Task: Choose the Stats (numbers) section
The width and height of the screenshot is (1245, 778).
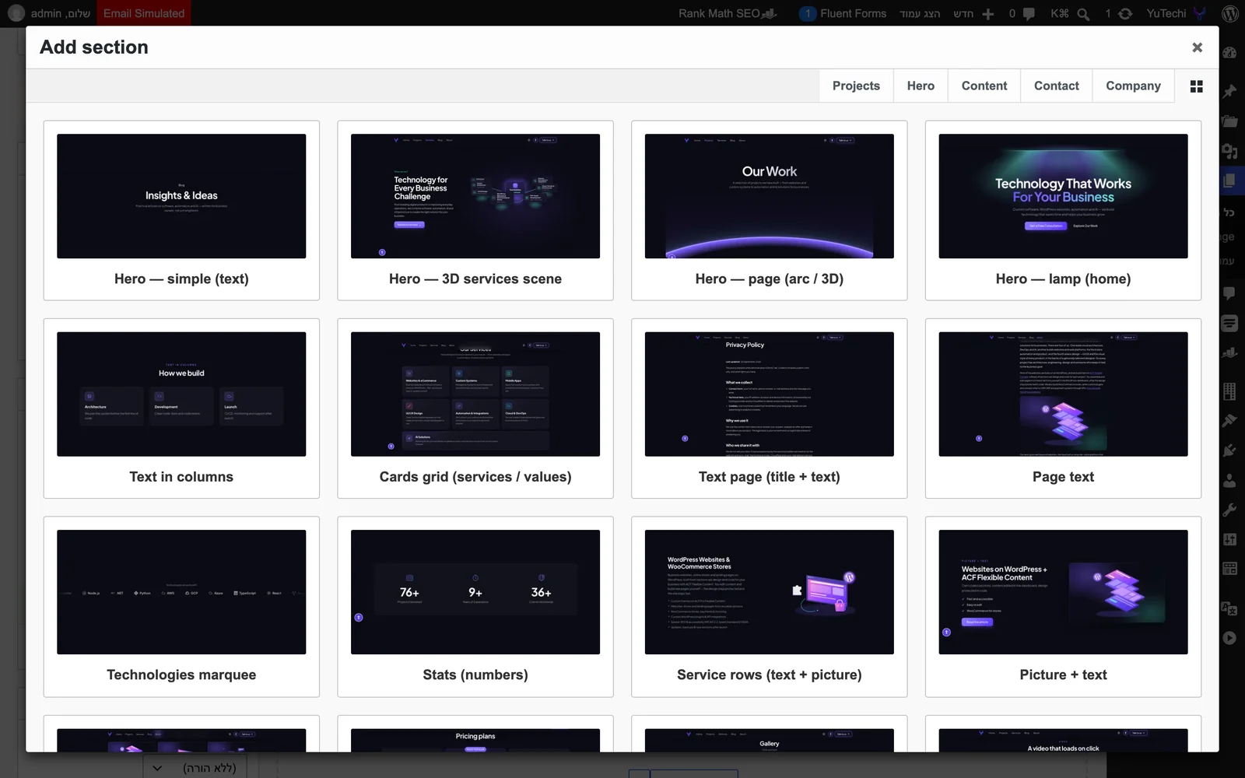Action: tap(475, 607)
